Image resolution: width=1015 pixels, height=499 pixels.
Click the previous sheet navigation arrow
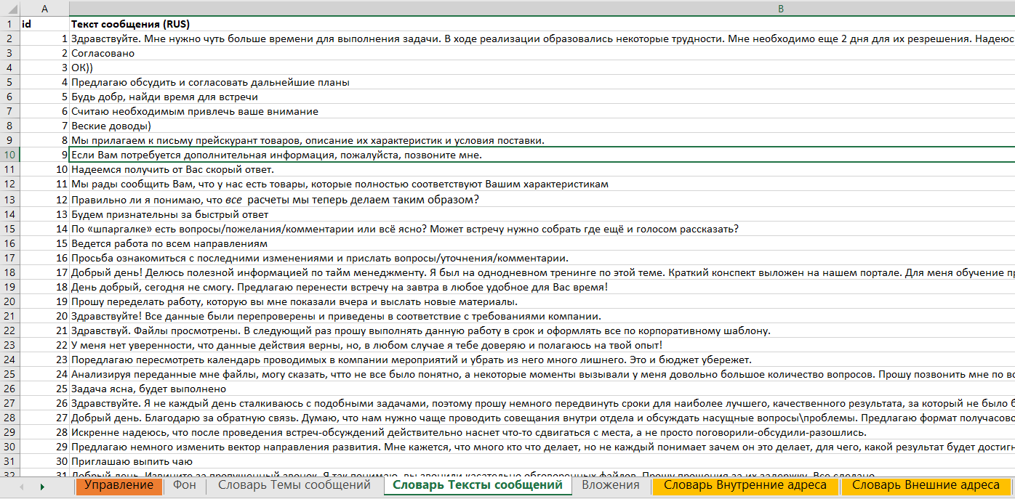[x=20, y=486]
